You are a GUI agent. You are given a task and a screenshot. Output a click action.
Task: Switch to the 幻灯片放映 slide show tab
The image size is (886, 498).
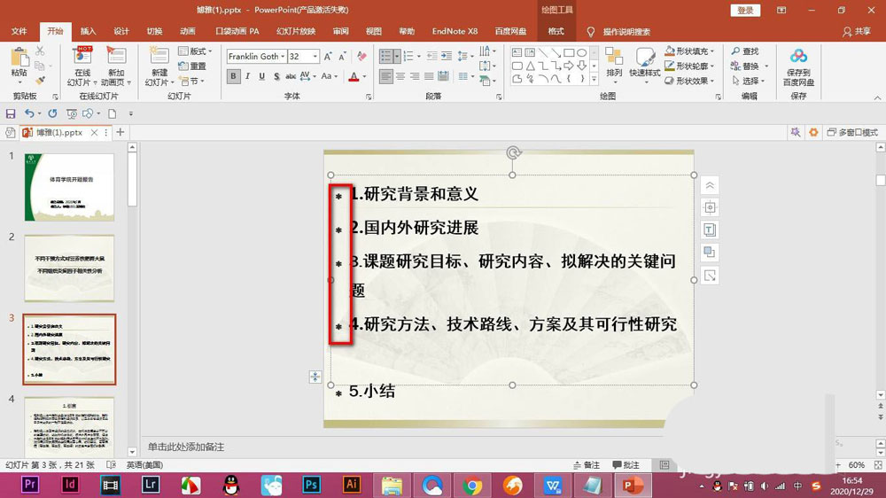pos(296,31)
